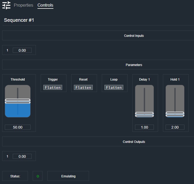Click the Status: label
The width and height of the screenshot is (194, 184).
[x=15, y=176]
